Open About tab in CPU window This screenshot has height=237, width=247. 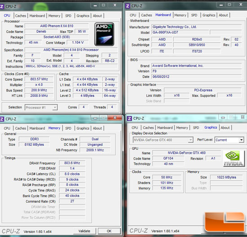point(97,16)
